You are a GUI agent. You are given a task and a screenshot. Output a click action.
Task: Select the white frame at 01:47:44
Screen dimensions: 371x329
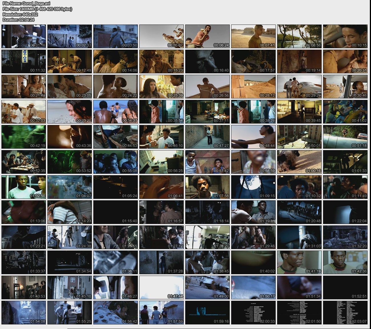(162, 287)
